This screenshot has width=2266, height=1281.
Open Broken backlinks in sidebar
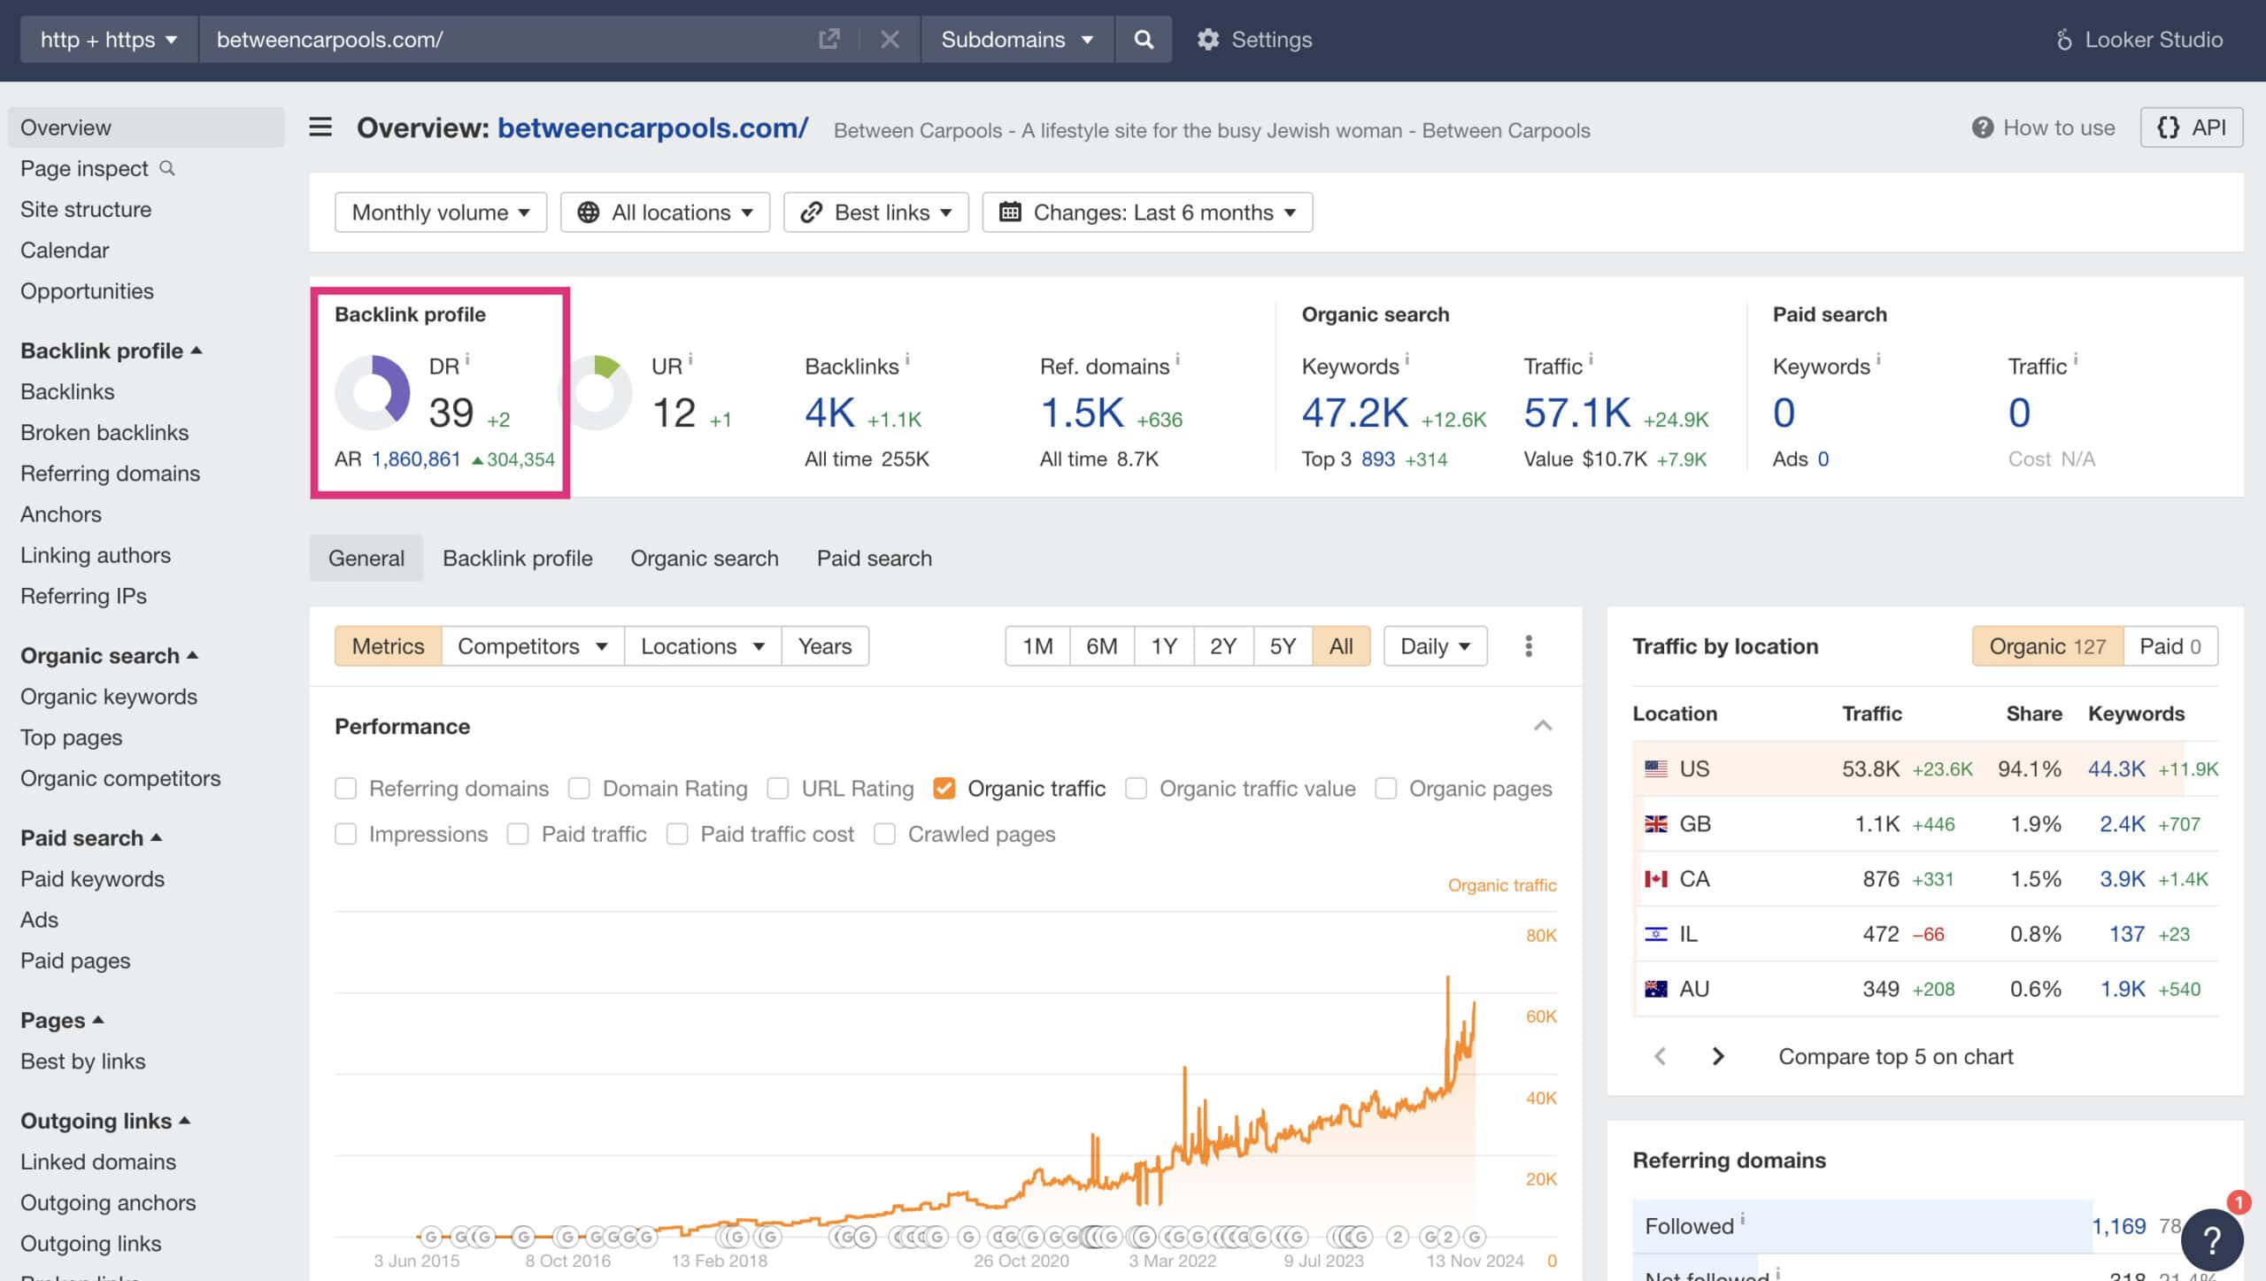104,433
